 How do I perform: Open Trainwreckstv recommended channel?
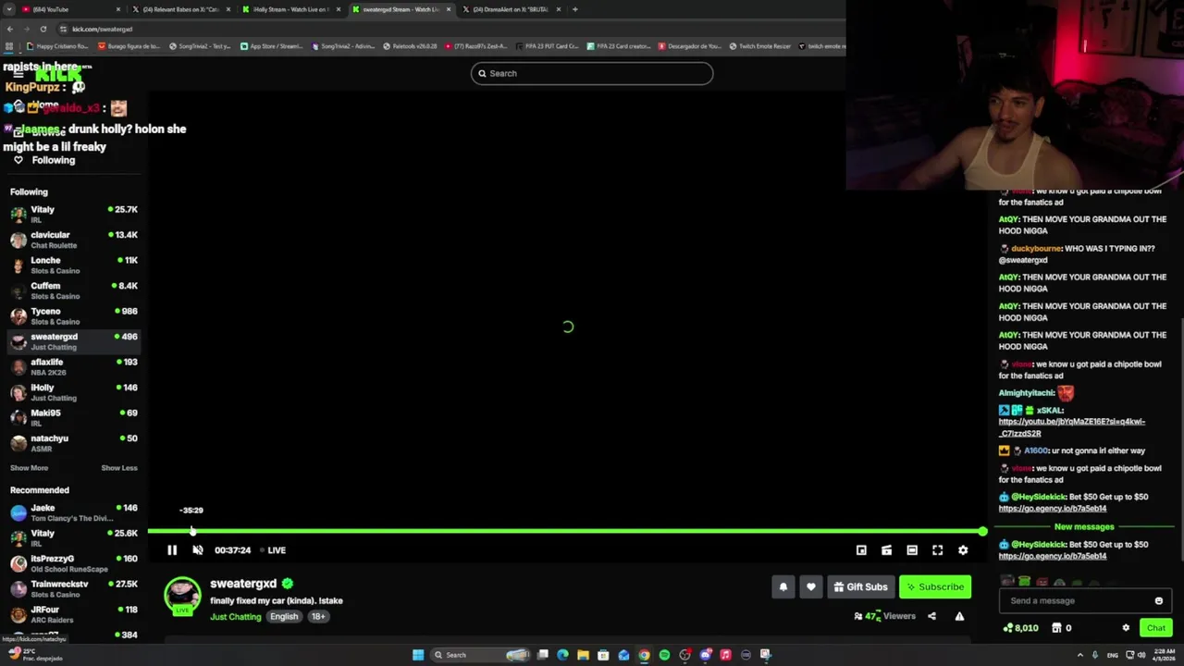pos(74,589)
